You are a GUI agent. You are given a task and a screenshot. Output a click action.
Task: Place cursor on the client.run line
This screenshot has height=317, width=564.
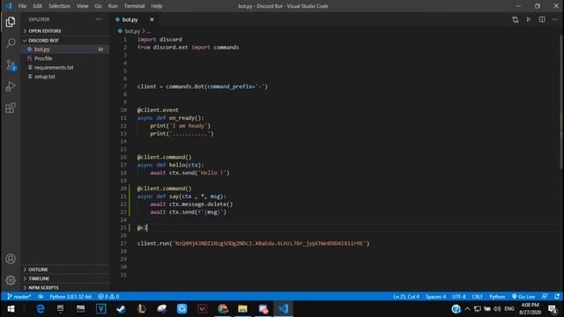(x=253, y=243)
